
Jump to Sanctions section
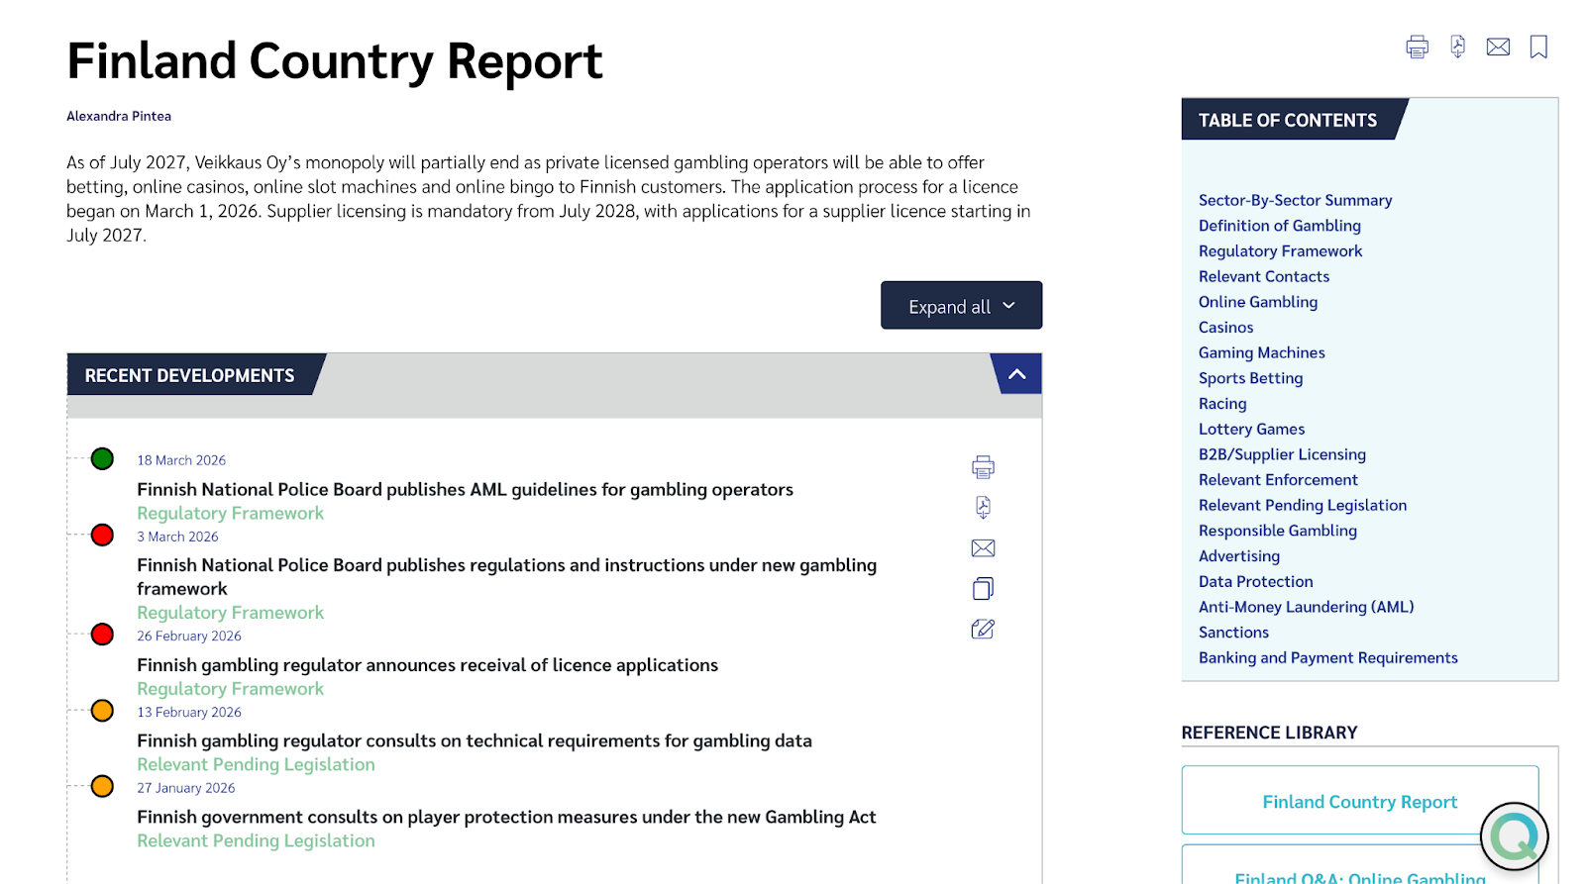point(1233,633)
